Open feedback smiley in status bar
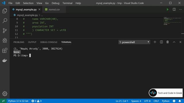Image resolution: width=184 pixels, height=103 pixels. pos(174,101)
